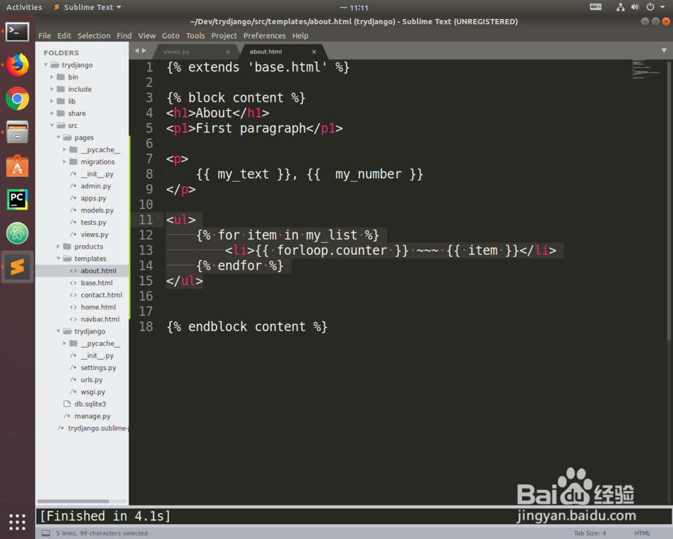Open urls.py in the sidebar

tap(92, 379)
